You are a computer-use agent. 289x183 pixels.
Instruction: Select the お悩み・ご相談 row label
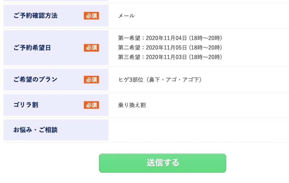tap(35, 130)
